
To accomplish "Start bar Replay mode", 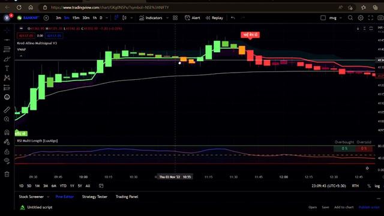I will [214, 18].
